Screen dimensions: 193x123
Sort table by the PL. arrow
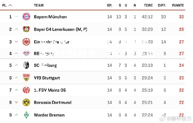coord(10,5)
